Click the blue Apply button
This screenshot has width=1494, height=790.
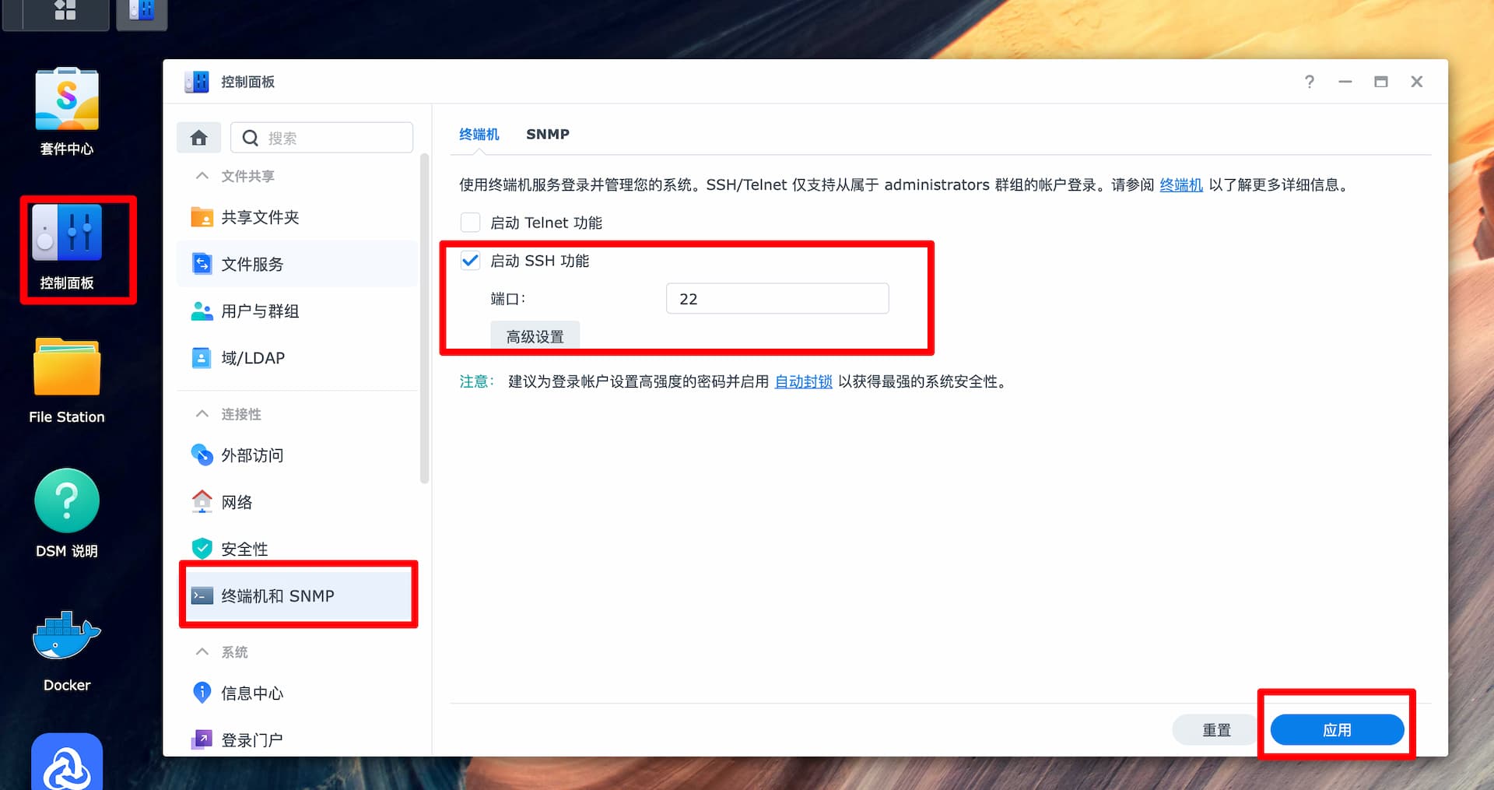[1336, 730]
